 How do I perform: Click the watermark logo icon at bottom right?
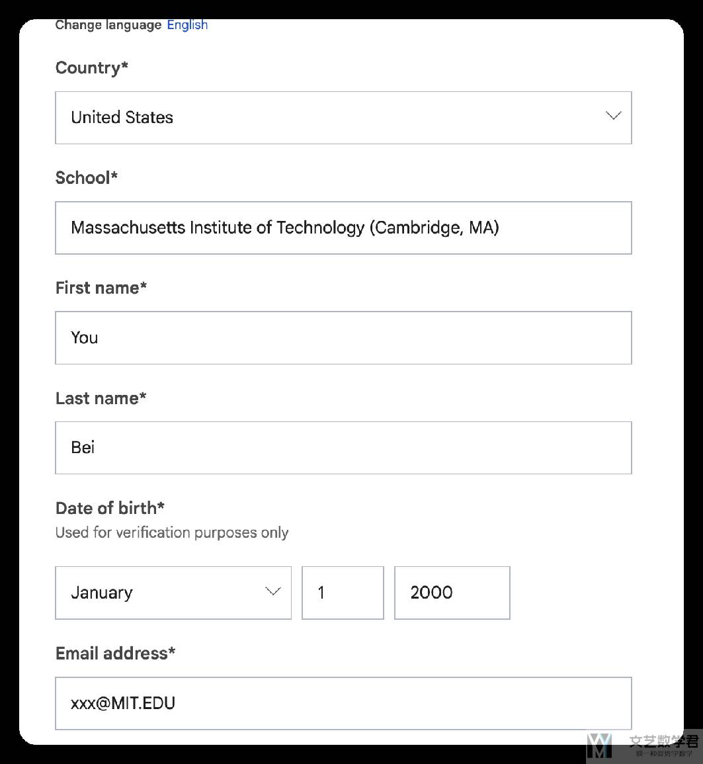pyautogui.click(x=599, y=745)
